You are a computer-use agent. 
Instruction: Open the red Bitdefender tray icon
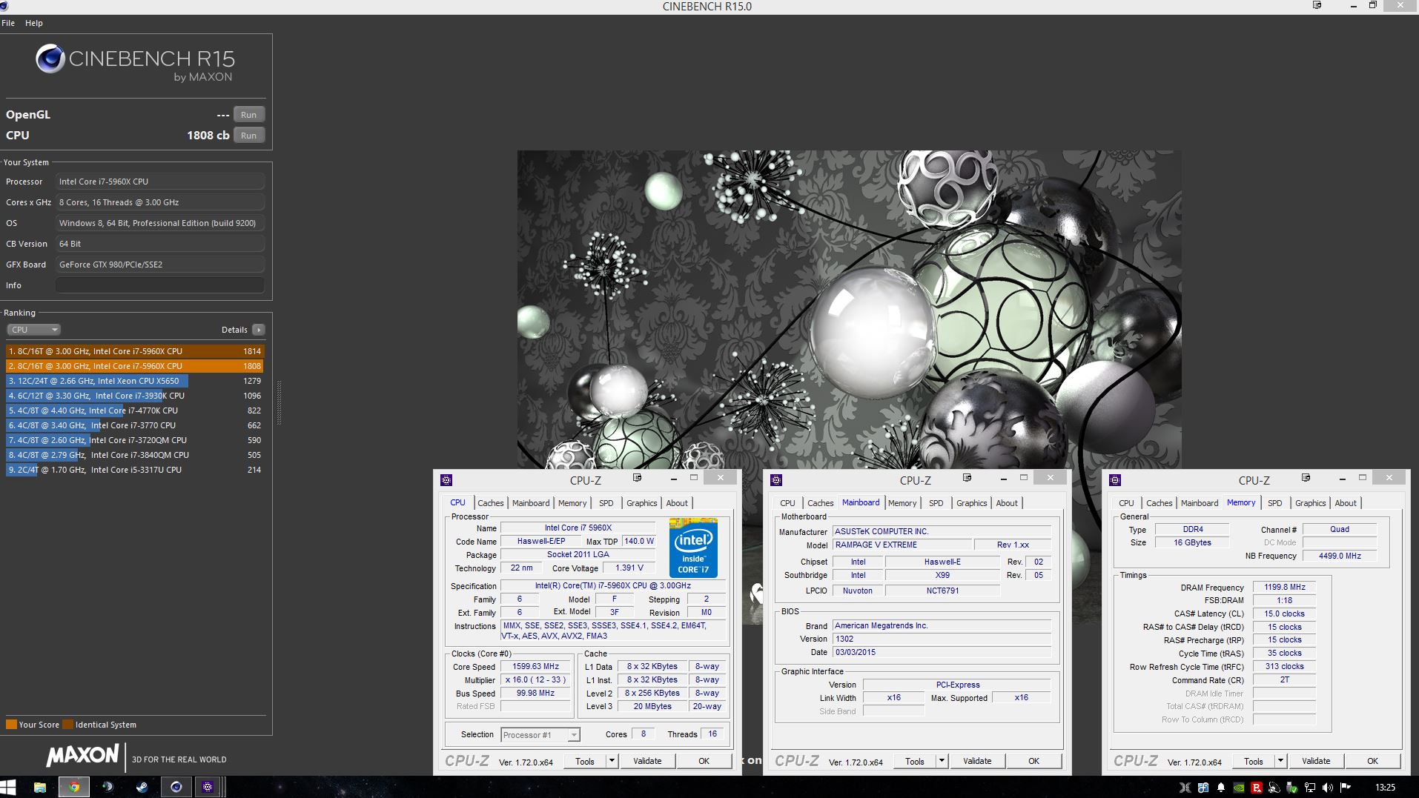click(x=1257, y=788)
